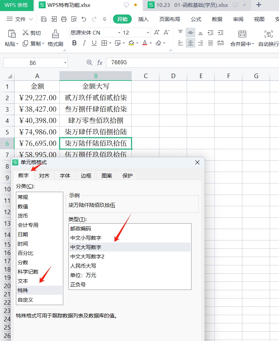Viewport: 279px width, 341px height.
Task: Open the font size dropdown
Action: click(x=148, y=33)
